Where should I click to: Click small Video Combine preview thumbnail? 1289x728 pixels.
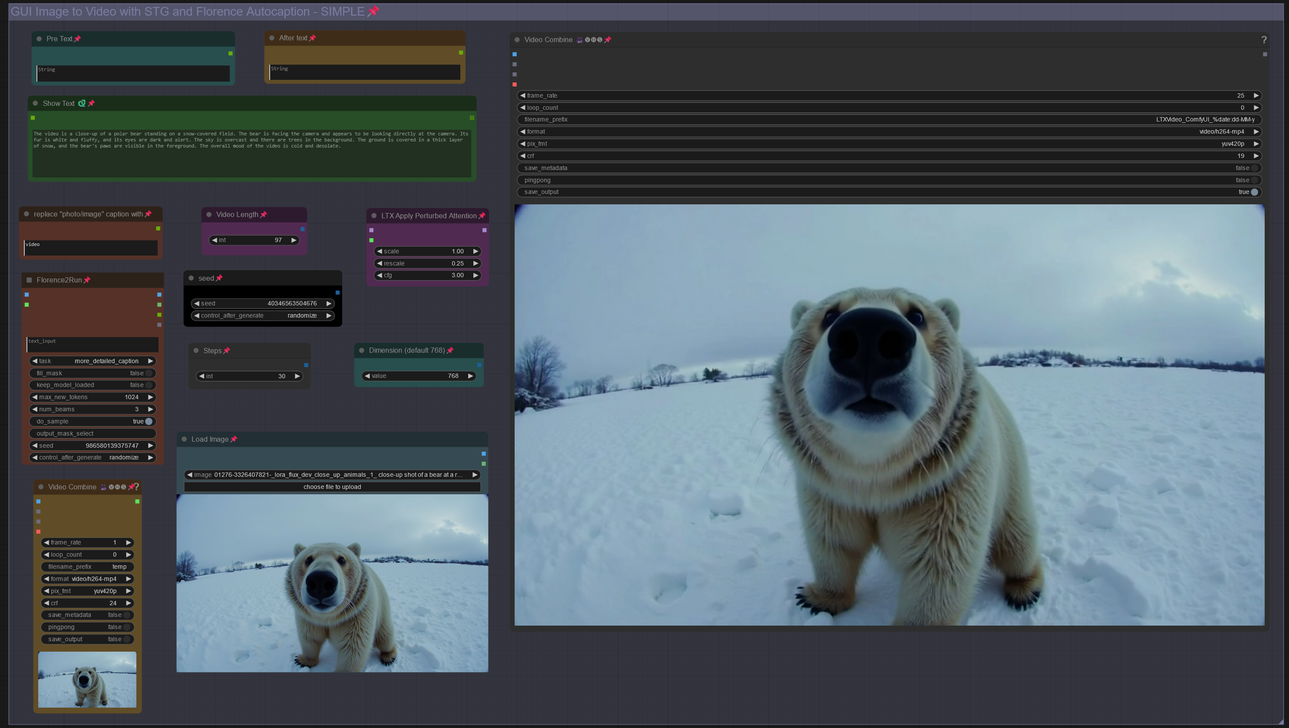click(x=87, y=679)
